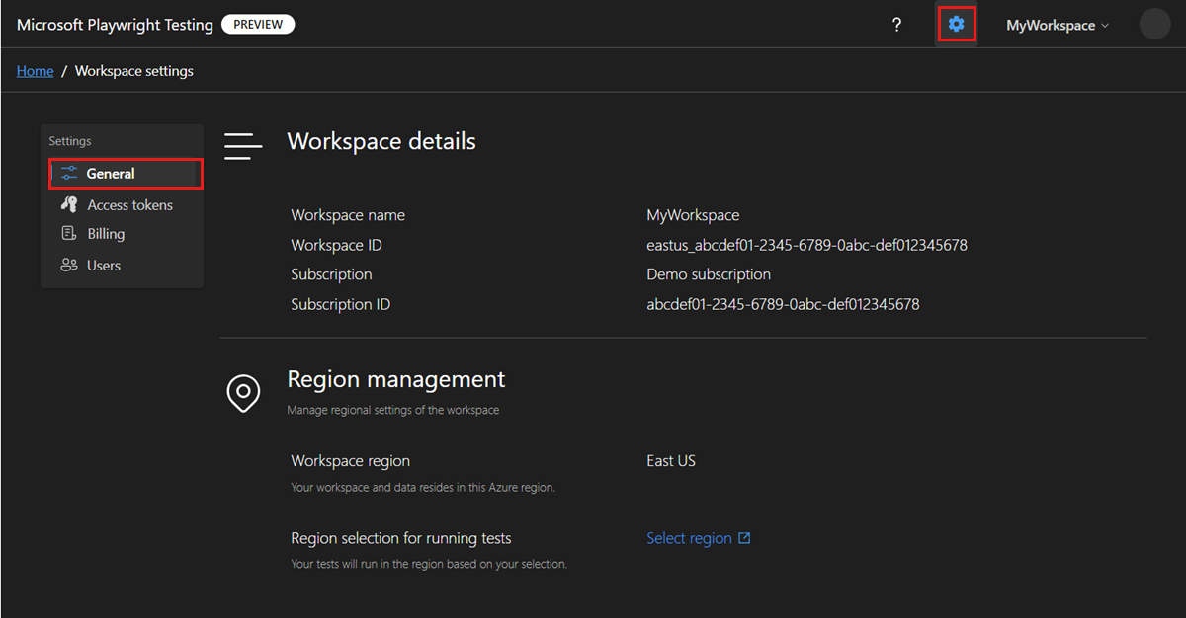Follow the Home breadcrumb link
The width and height of the screenshot is (1186, 618).
pyautogui.click(x=36, y=71)
